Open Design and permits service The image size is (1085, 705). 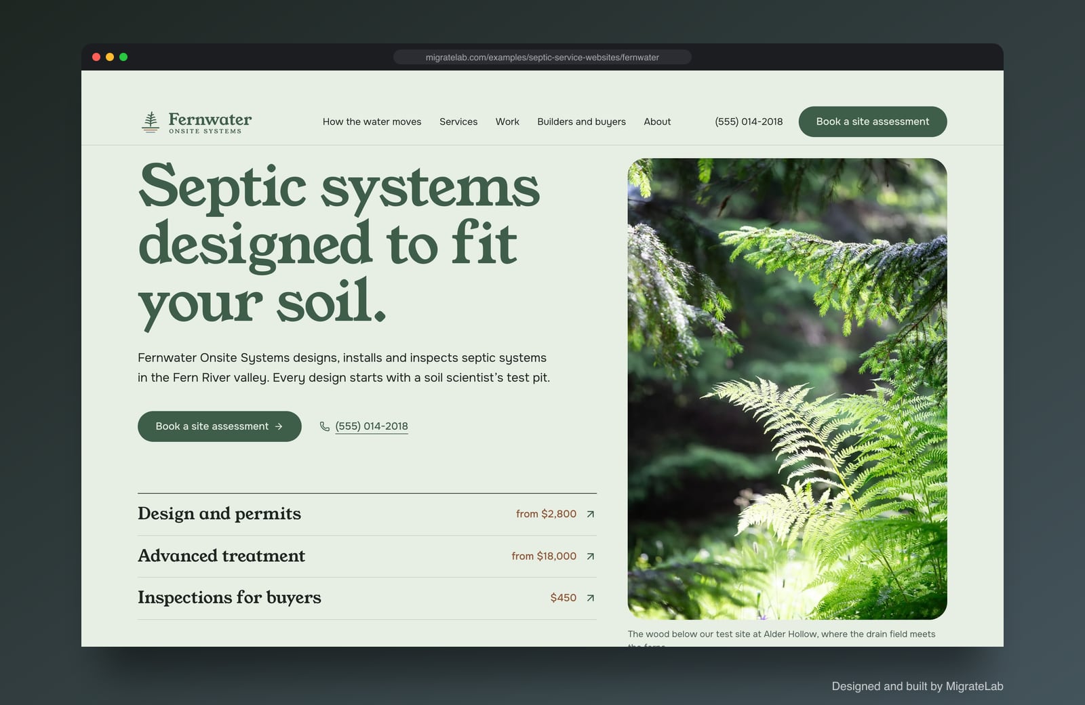[367, 515]
